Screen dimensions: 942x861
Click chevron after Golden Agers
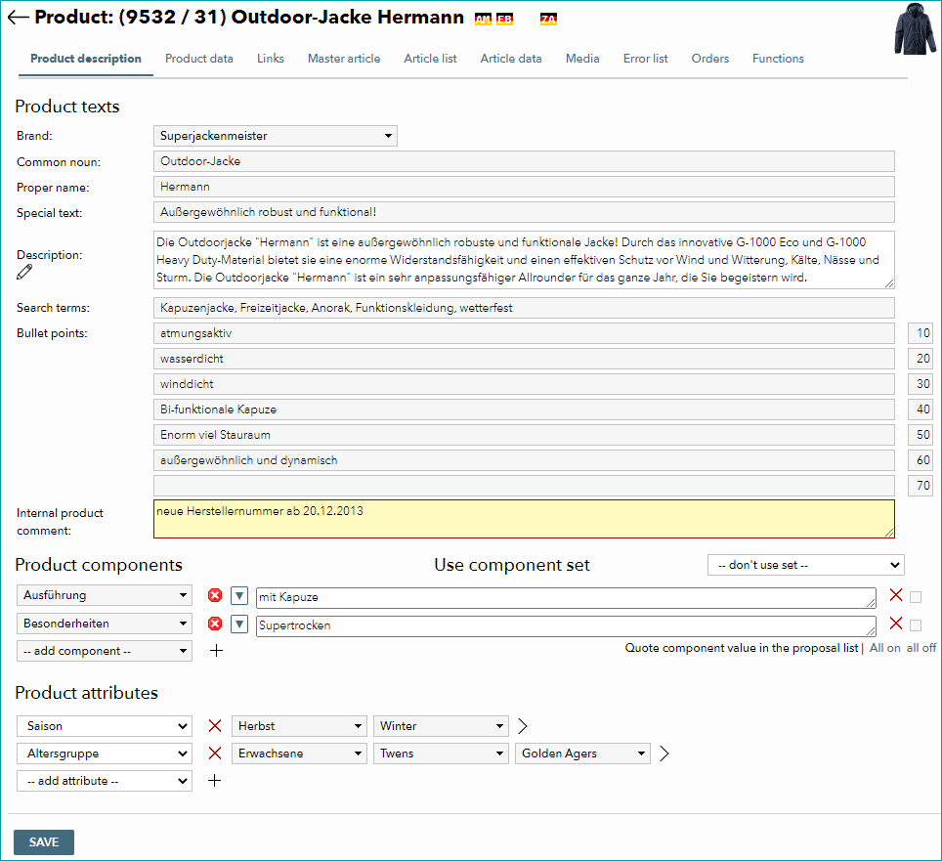point(664,753)
